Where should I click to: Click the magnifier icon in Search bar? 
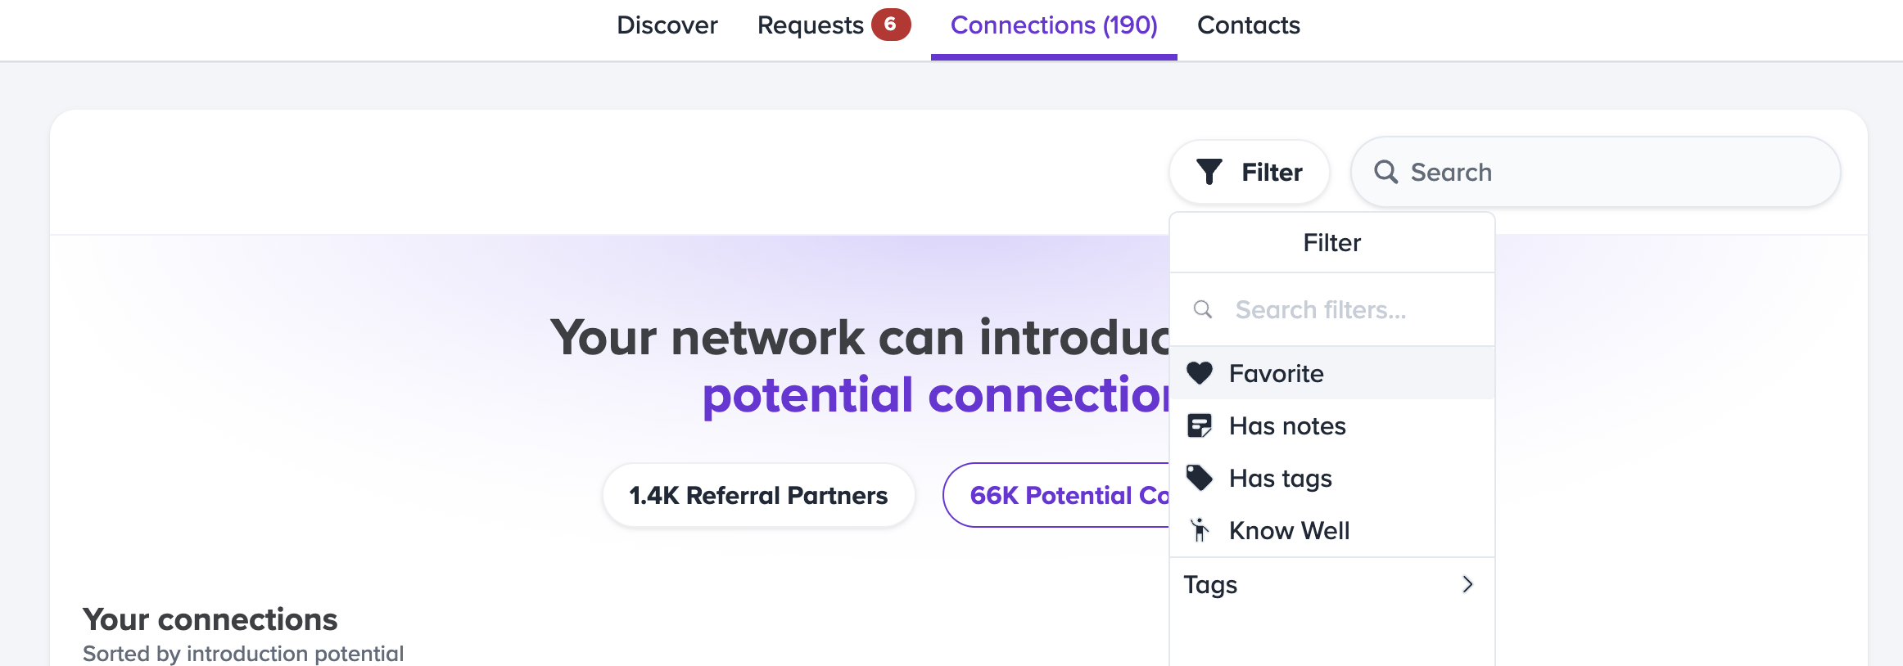pos(1385,172)
